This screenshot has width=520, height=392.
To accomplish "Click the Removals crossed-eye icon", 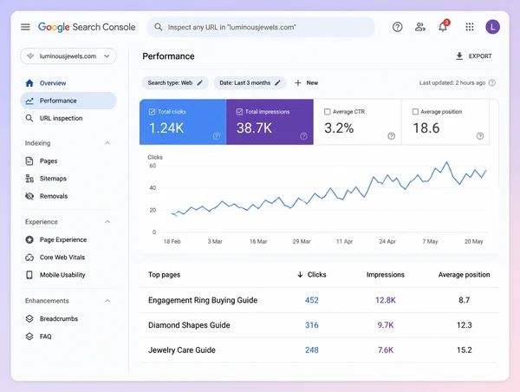I will tap(29, 196).
